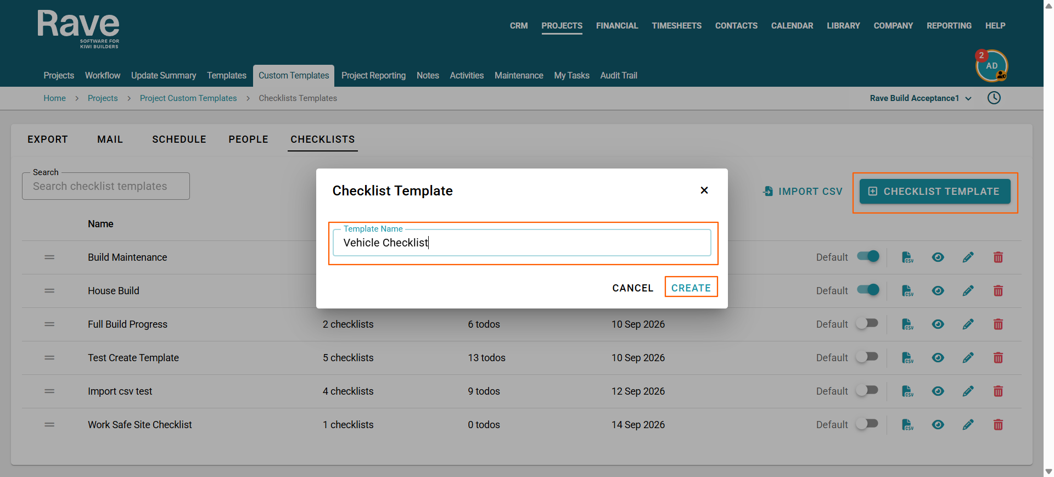Screen dimensions: 1054x477
Task: Click the Template Name input field
Action: (522, 243)
